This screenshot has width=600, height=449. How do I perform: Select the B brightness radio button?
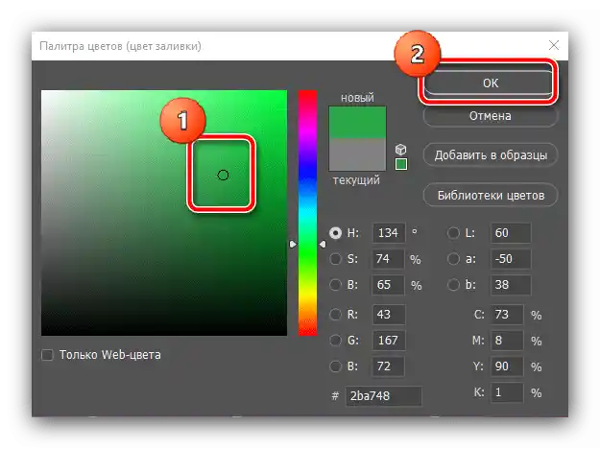pos(335,285)
